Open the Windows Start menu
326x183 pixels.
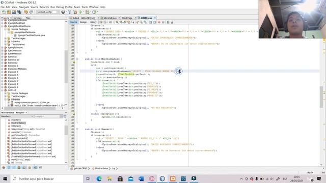[5, 178]
